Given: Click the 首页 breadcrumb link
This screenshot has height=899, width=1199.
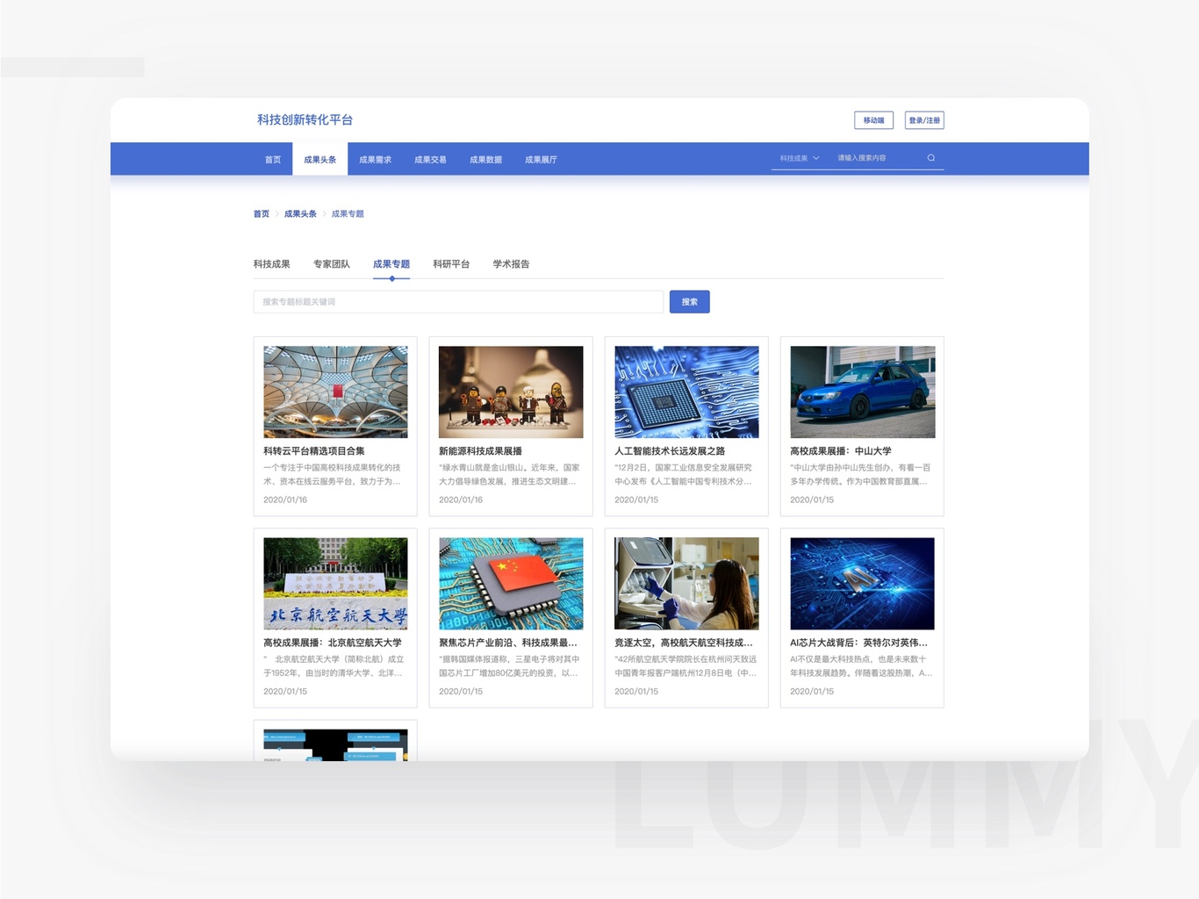Looking at the screenshot, I should tap(262, 214).
